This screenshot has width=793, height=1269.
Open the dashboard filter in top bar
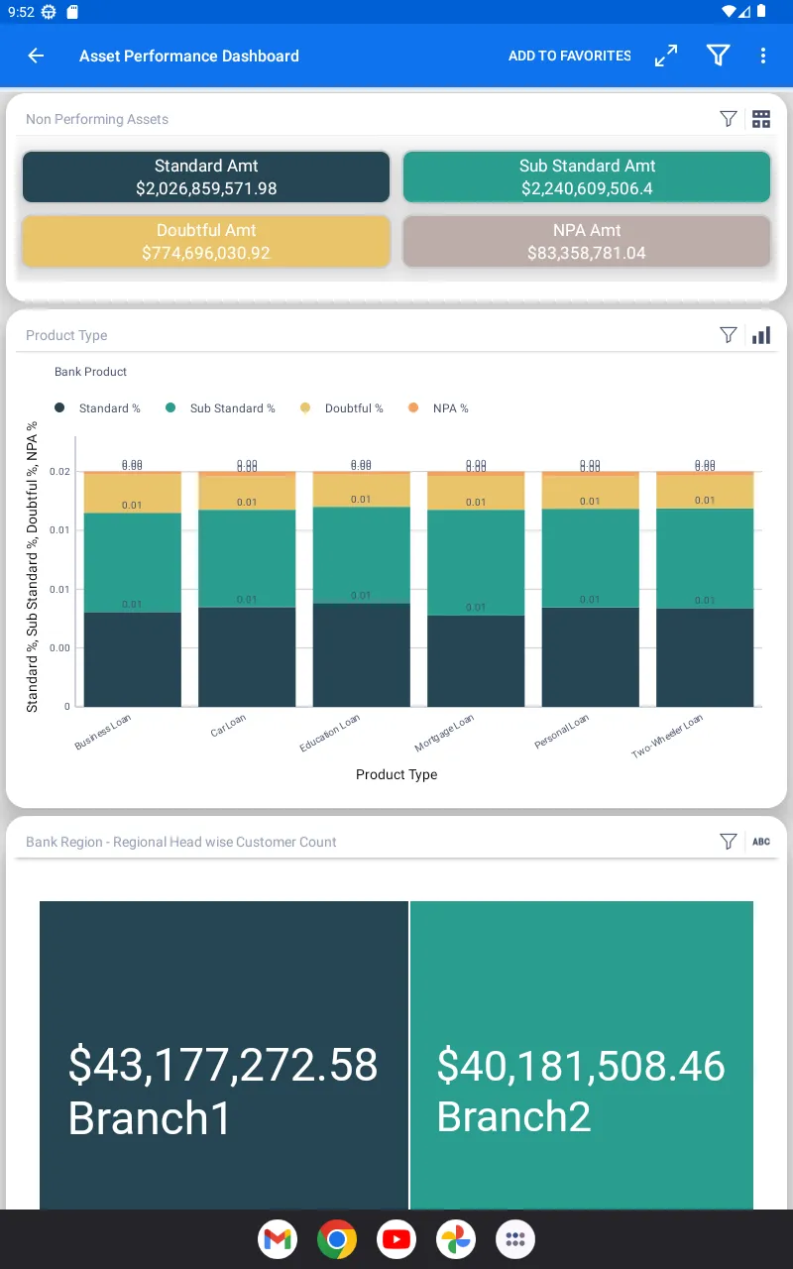(719, 56)
